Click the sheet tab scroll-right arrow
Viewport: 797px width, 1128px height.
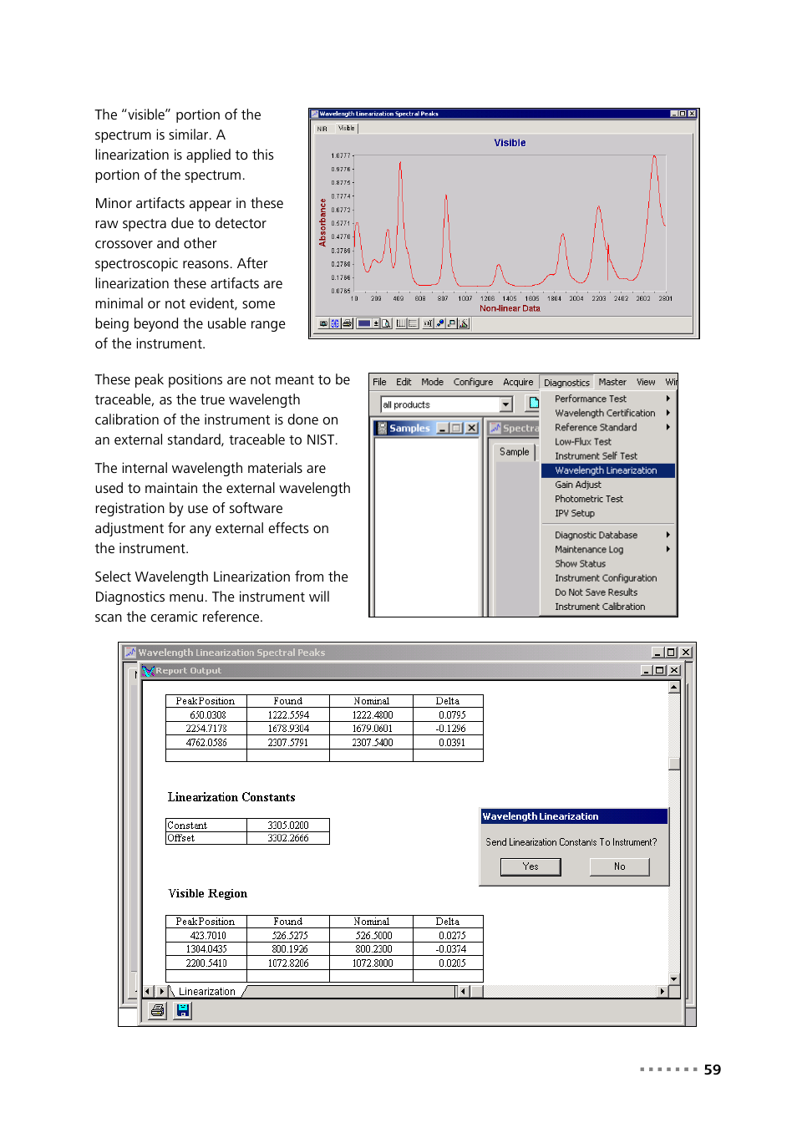coord(162,992)
